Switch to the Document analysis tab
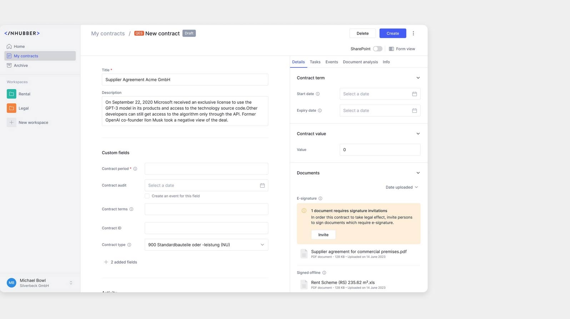This screenshot has height=319, width=570. (x=360, y=62)
